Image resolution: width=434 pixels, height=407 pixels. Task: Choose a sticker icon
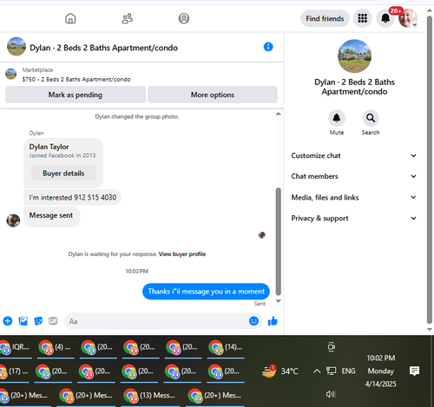[x=38, y=321]
